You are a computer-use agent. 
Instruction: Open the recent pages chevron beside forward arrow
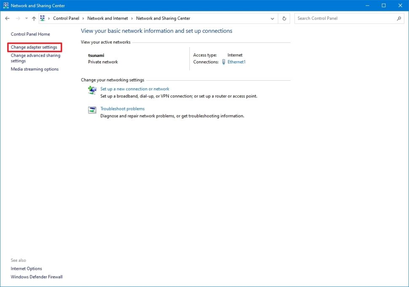(26, 18)
